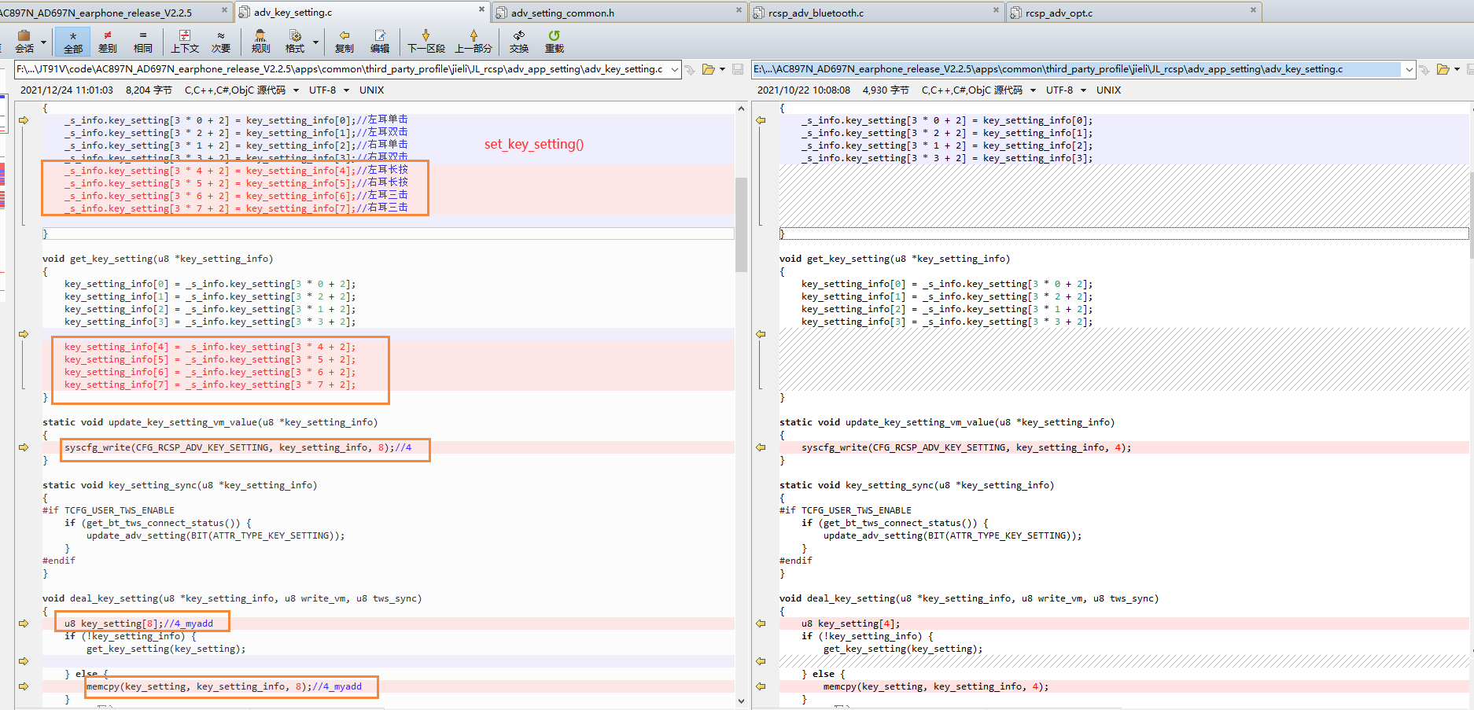Toggle the 差别 (differences) filter
1474x710 pixels.
[x=108, y=42]
